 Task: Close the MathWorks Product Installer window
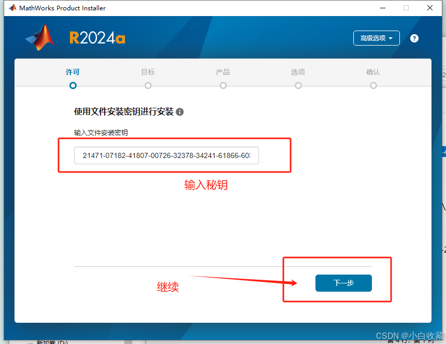pos(430,8)
